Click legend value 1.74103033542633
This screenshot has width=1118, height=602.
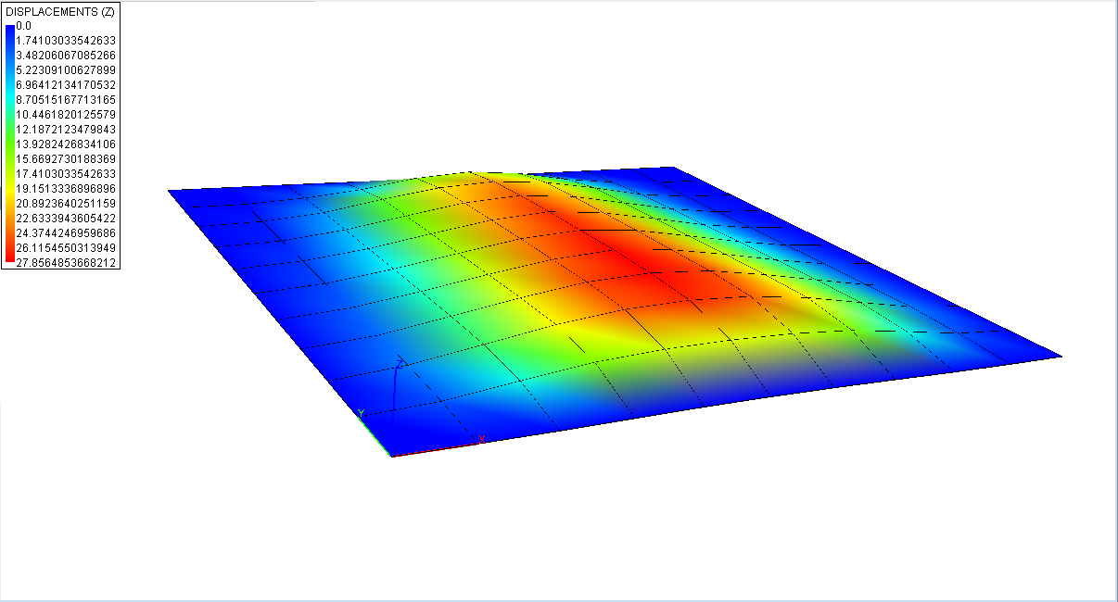click(66, 41)
